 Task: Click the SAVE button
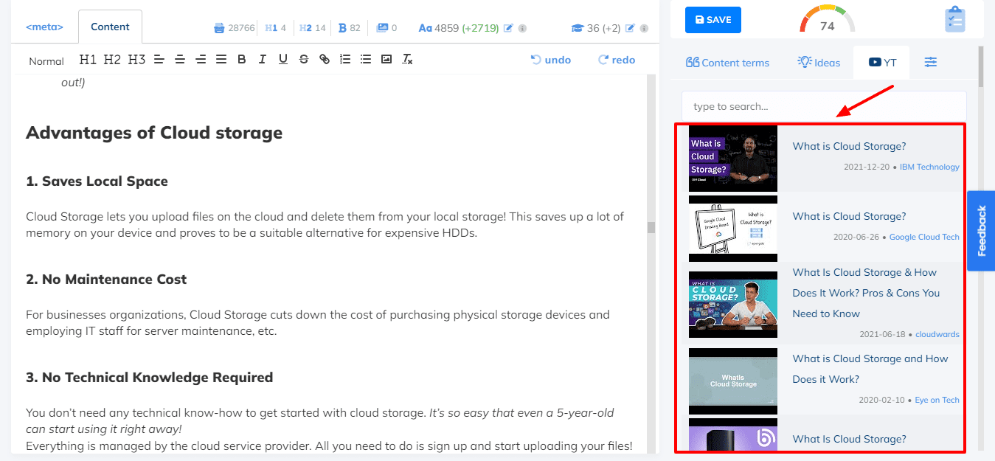click(713, 20)
